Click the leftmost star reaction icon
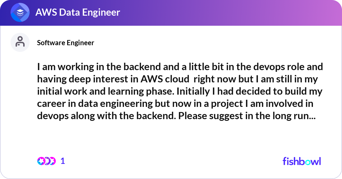 coord(41,161)
